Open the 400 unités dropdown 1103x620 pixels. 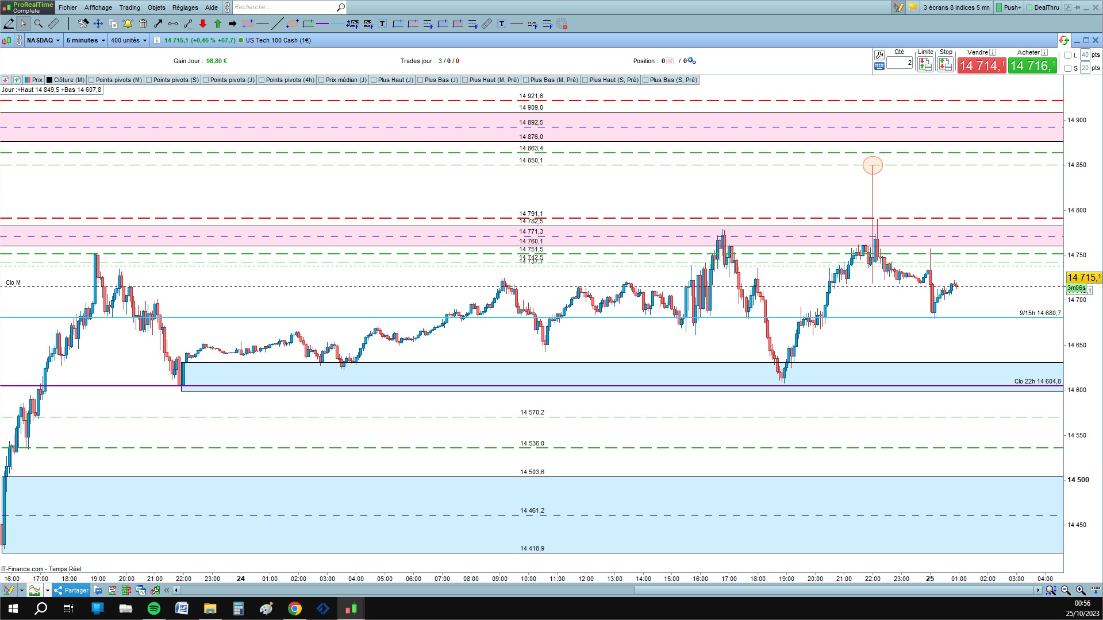coord(129,40)
